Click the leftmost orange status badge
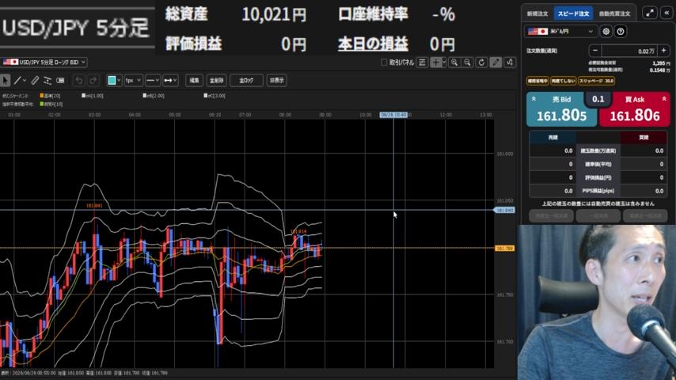The width and height of the screenshot is (676, 380). click(x=537, y=81)
